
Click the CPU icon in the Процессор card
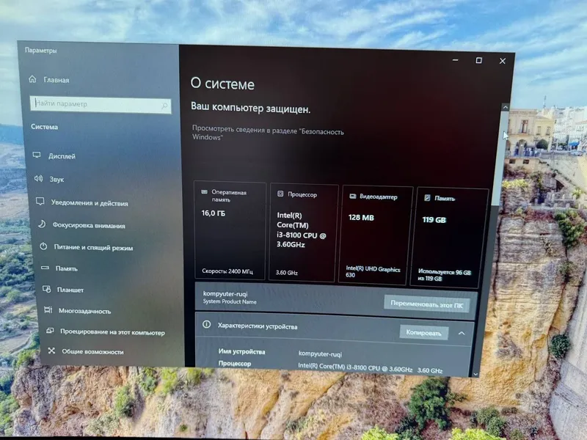tap(280, 194)
